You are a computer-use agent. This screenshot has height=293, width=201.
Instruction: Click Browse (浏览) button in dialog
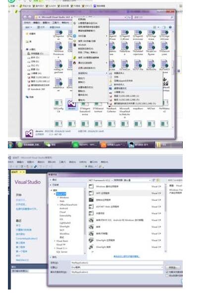173,267
